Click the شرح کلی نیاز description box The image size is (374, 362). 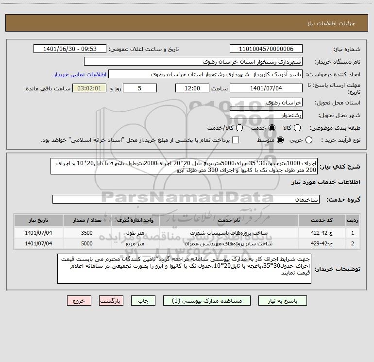pos(184,166)
